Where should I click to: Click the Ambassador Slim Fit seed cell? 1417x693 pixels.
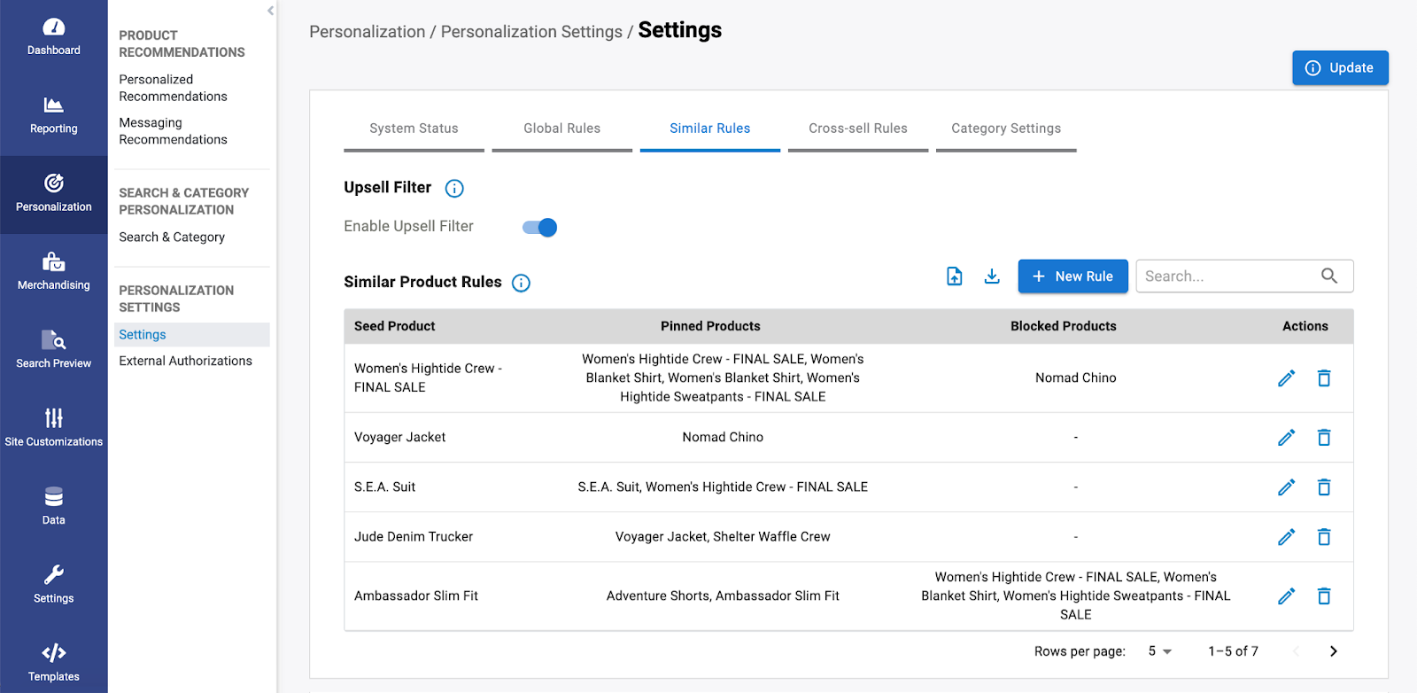pos(416,596)
